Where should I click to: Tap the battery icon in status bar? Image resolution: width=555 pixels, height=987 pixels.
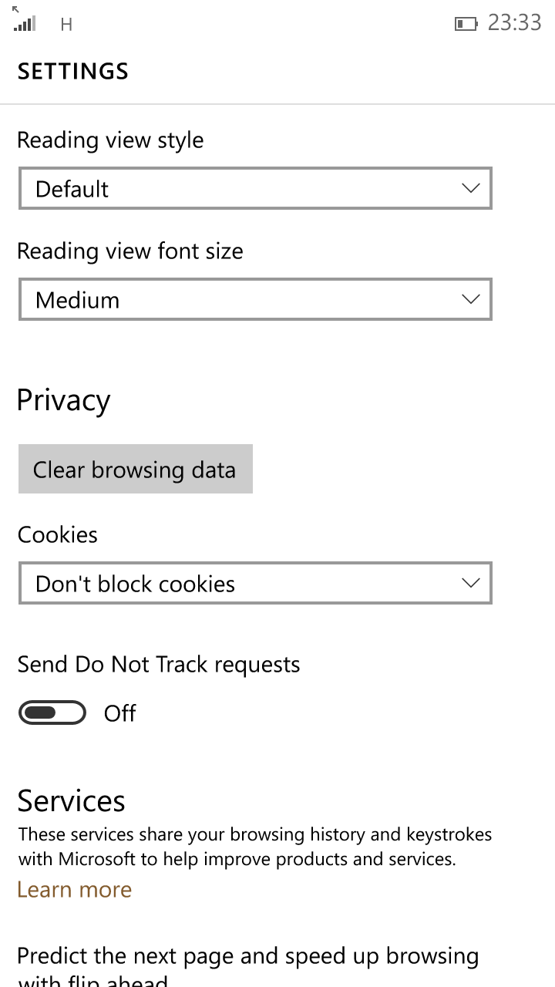[x=466, y=24]
